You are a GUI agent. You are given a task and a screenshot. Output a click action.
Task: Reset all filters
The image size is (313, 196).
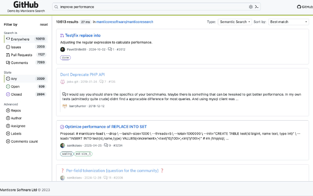tap(44, 24)
